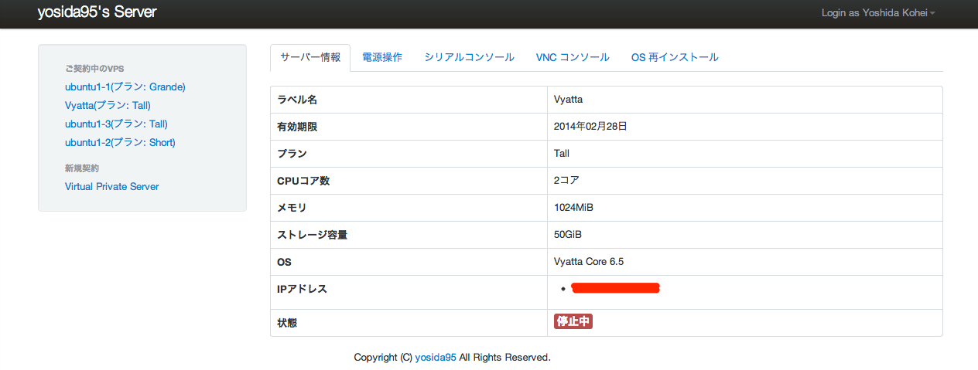Click the yosida95's Server brand title
This screenshot has height=370, width=978.
(x=97, y=12)
